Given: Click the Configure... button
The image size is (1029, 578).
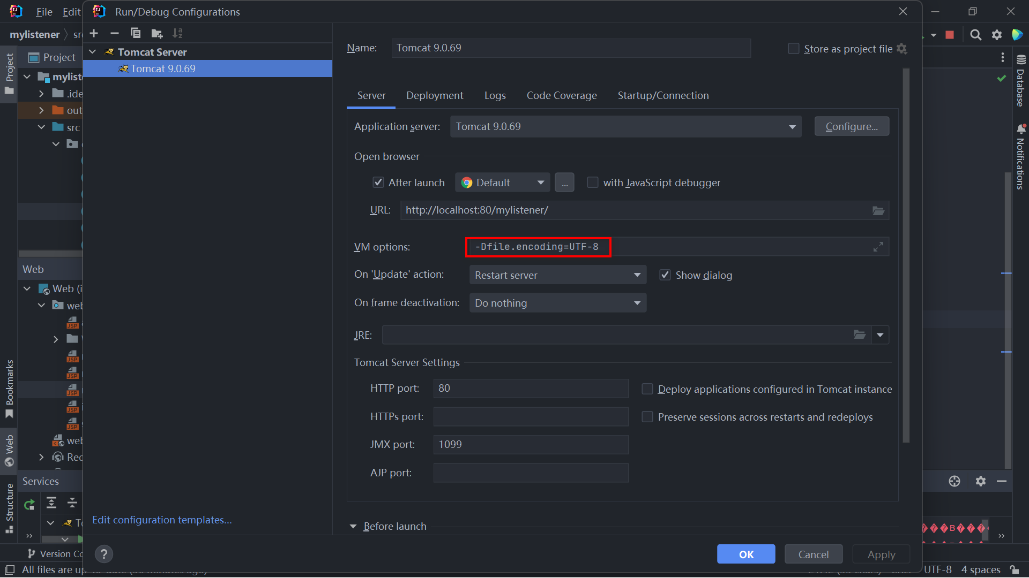Looking at the screenshot, I should tap(851, 127).
